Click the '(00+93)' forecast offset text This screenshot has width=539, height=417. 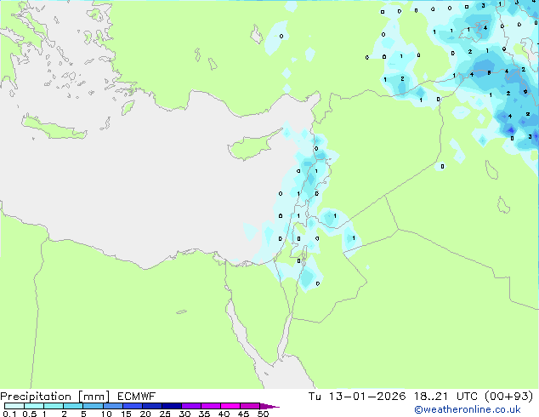point(508,397)
